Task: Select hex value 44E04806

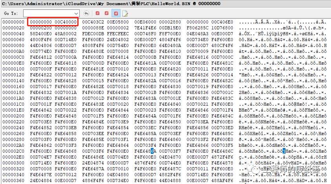Action: point(41,45)
